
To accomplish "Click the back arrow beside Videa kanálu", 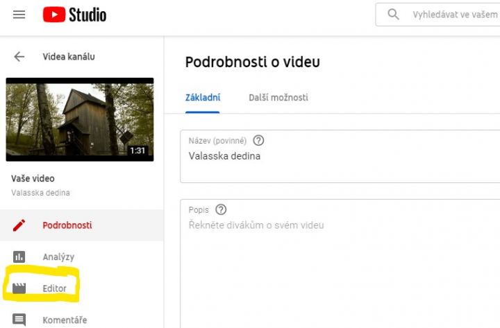I will coord(19,57).
